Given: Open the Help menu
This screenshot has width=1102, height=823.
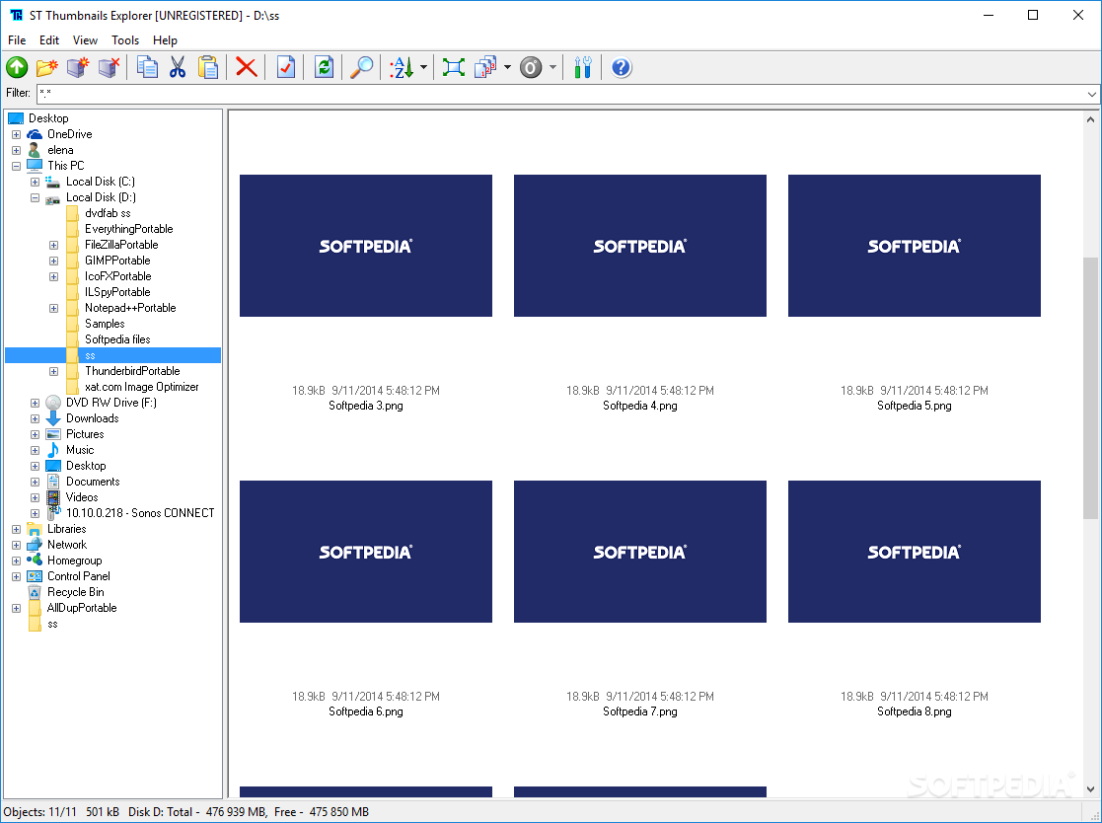Looking at the screenshot, I should pyautogui.click(x=165, y=40).
